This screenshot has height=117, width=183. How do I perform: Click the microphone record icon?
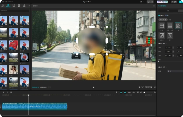(x=116, y=92)
